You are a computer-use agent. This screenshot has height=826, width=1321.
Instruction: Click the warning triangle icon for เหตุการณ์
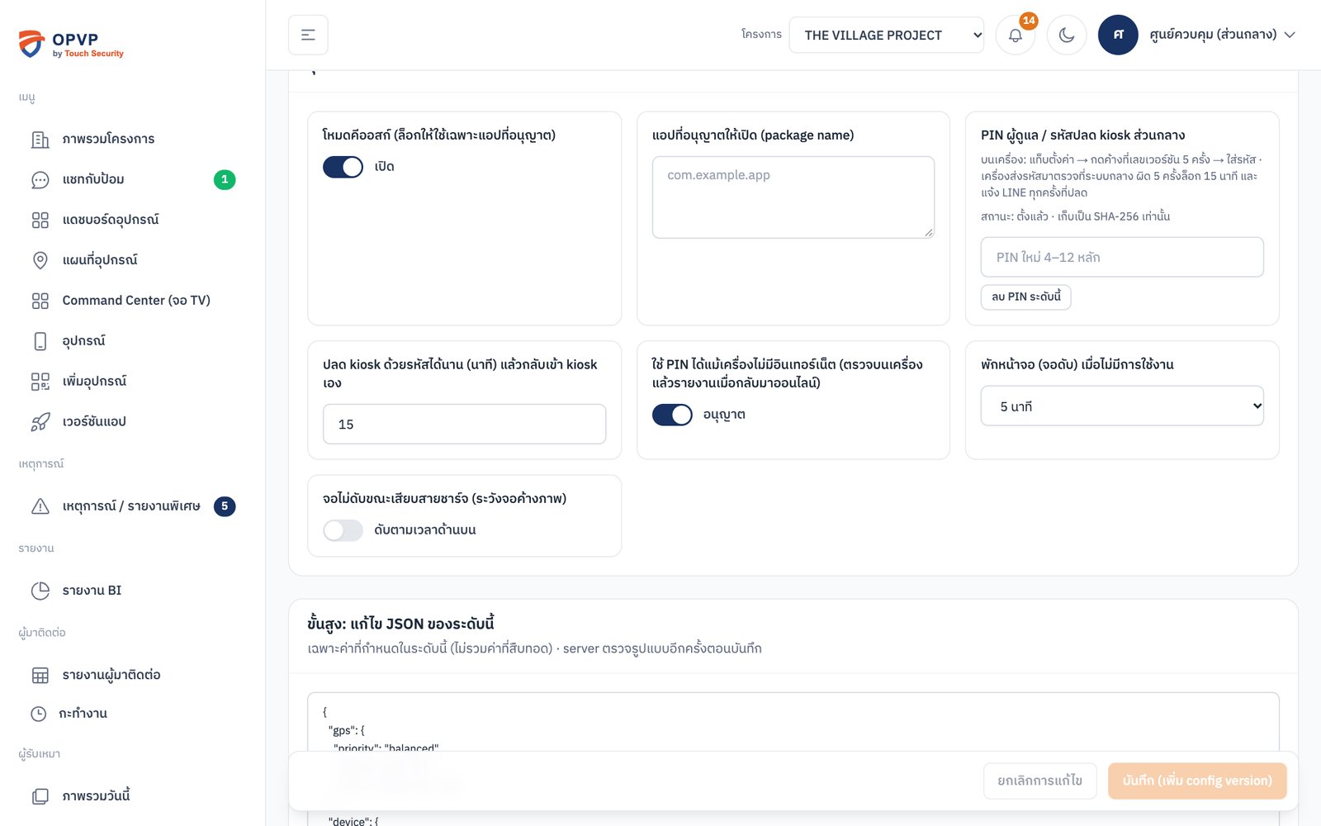40,506
